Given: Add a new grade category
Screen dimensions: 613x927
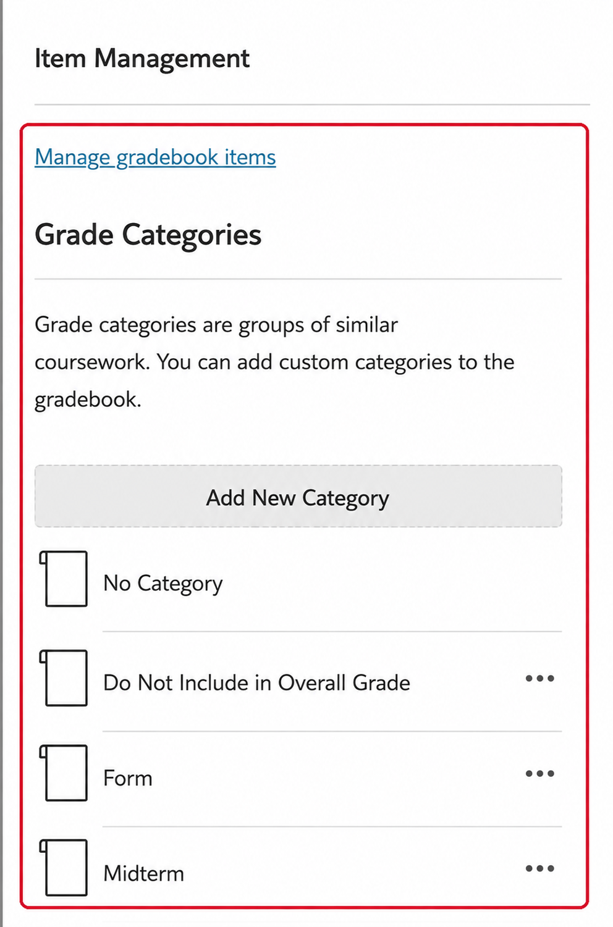Looking at the screenshot, I should point(298,496).
